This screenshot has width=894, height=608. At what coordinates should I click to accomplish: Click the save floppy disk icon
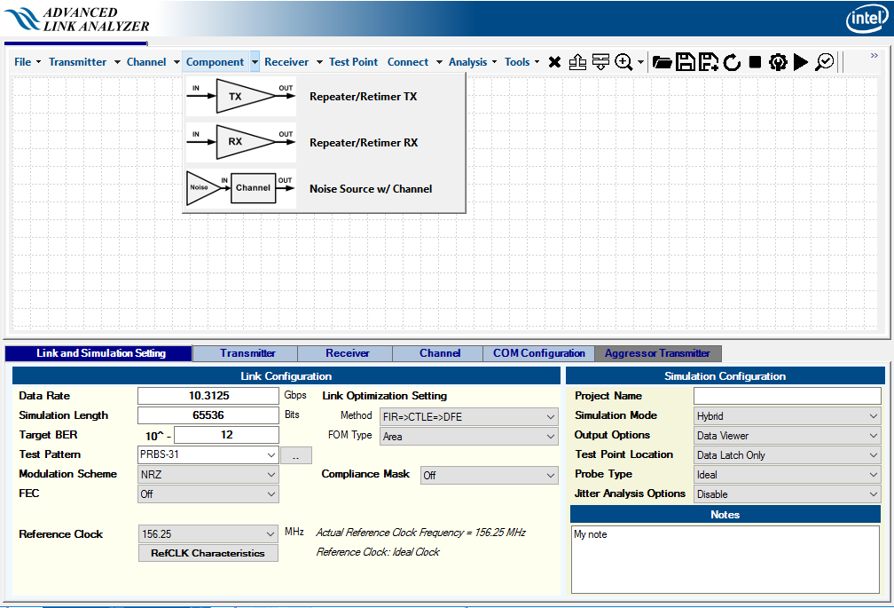685,62
